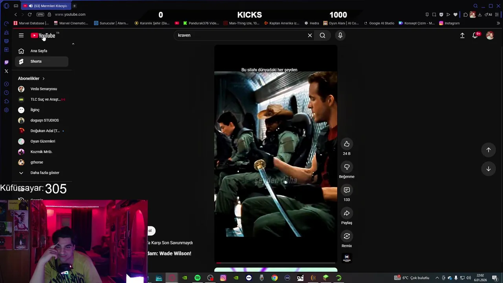Show more bookmarks chevron

pyautogui.click(x=498, y=23)
